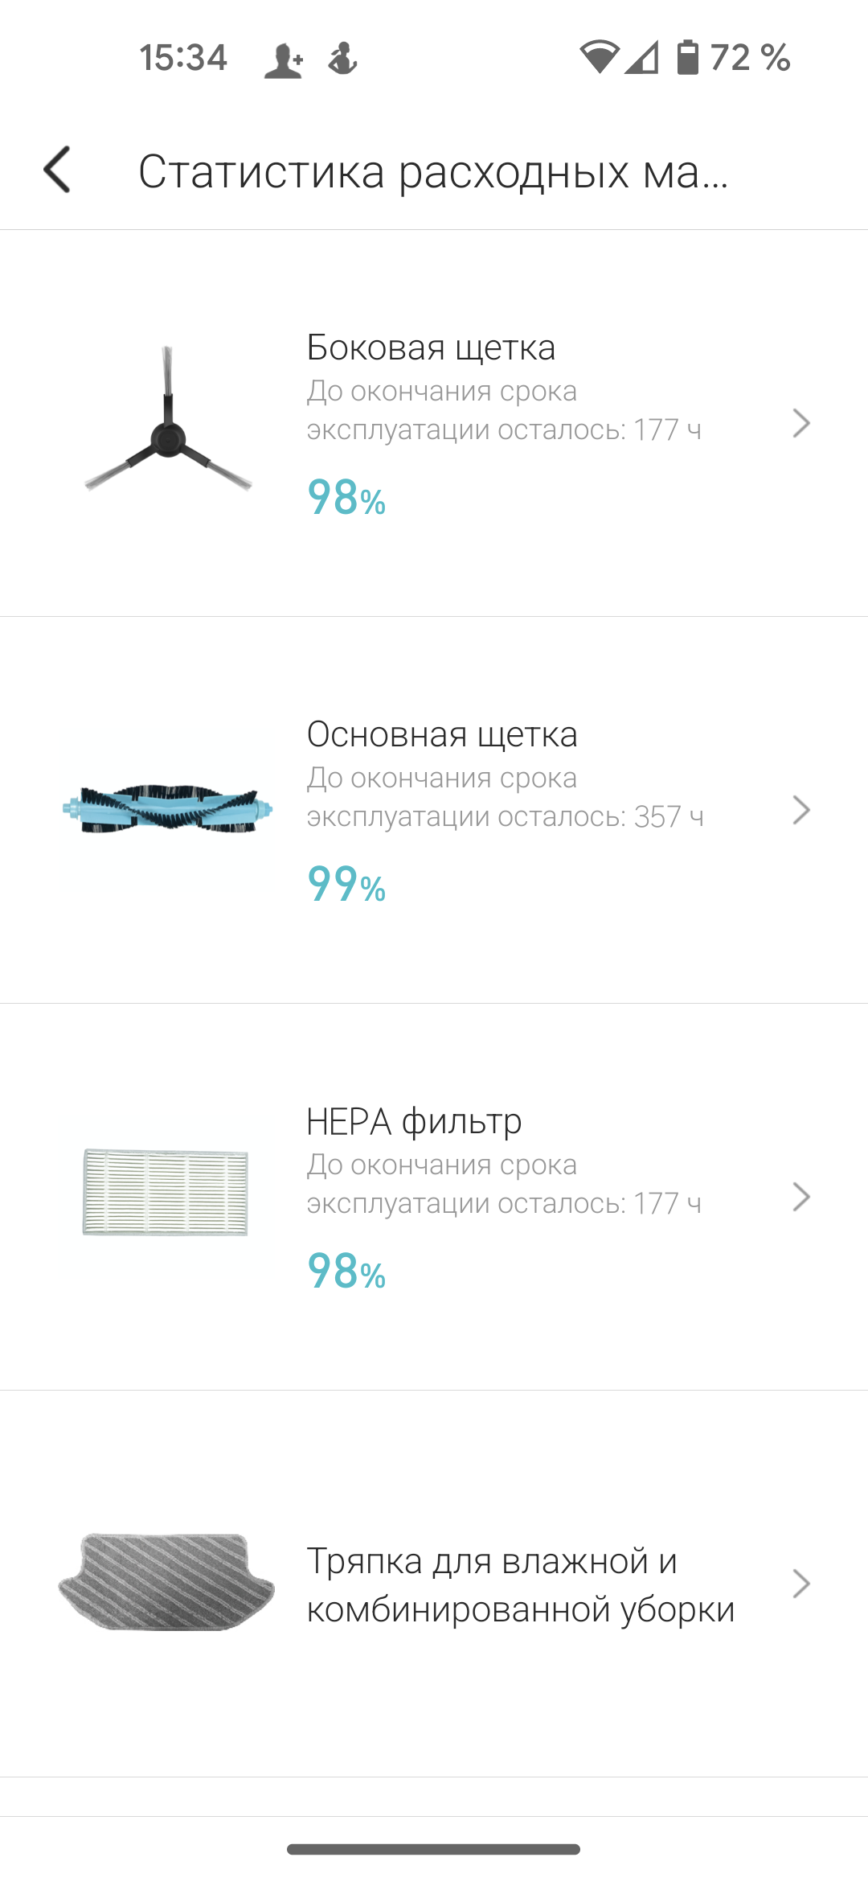
Task: Tap the Wi-Fi status icon
Action: pos(599,57)
